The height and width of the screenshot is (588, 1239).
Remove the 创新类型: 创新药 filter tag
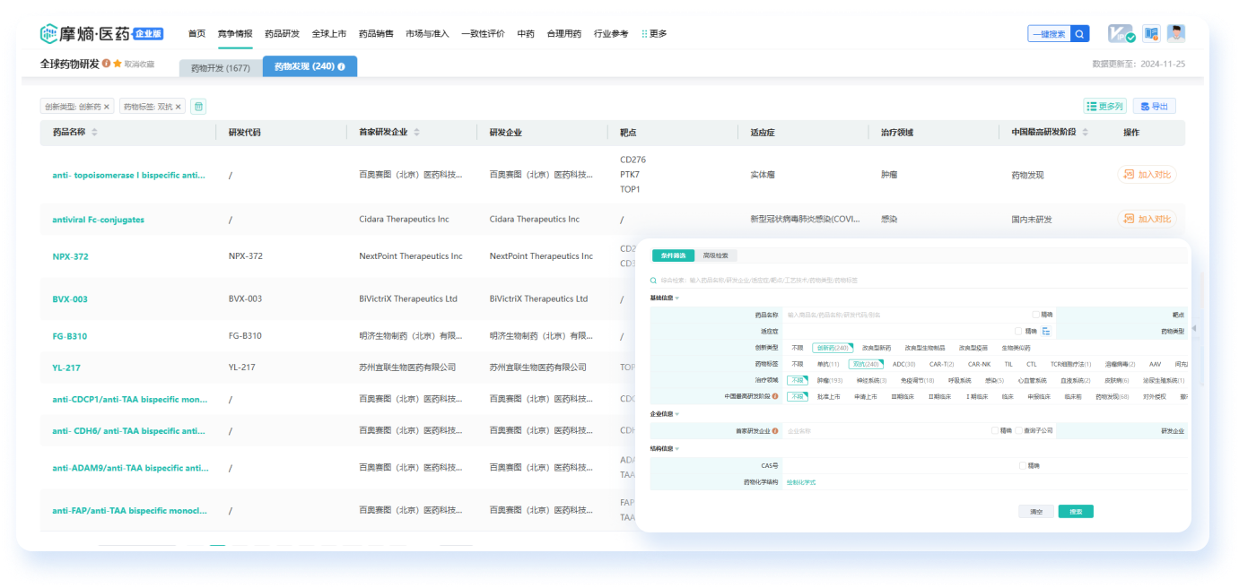pos(107,107)
